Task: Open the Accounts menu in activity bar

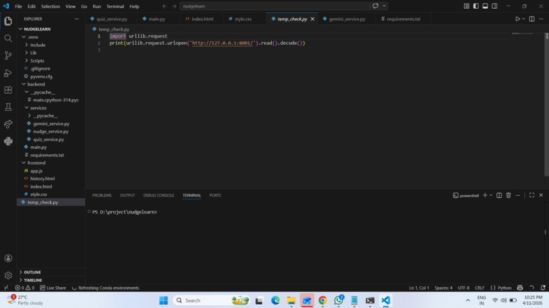Action: click(8, 258)
